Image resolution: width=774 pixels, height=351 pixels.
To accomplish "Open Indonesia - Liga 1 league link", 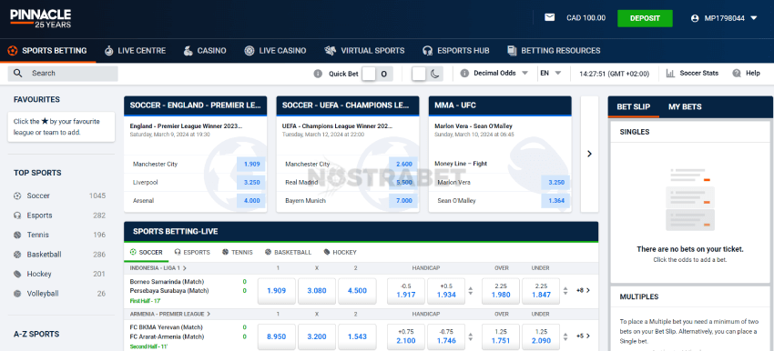I will [158, 268].
